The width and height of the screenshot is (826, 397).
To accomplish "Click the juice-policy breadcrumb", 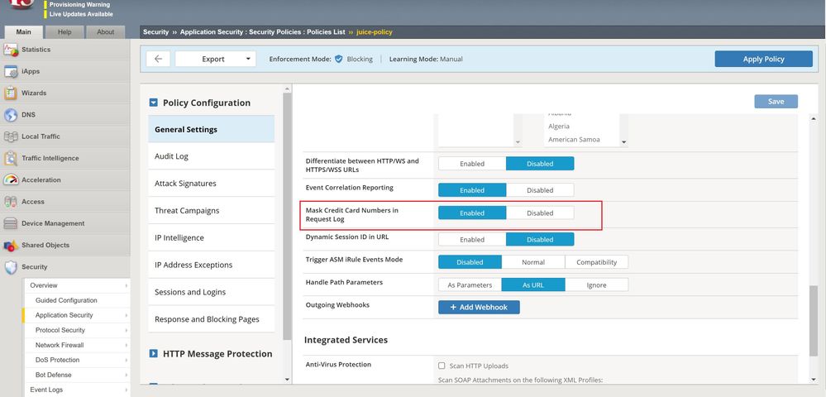I will point(374,32).
